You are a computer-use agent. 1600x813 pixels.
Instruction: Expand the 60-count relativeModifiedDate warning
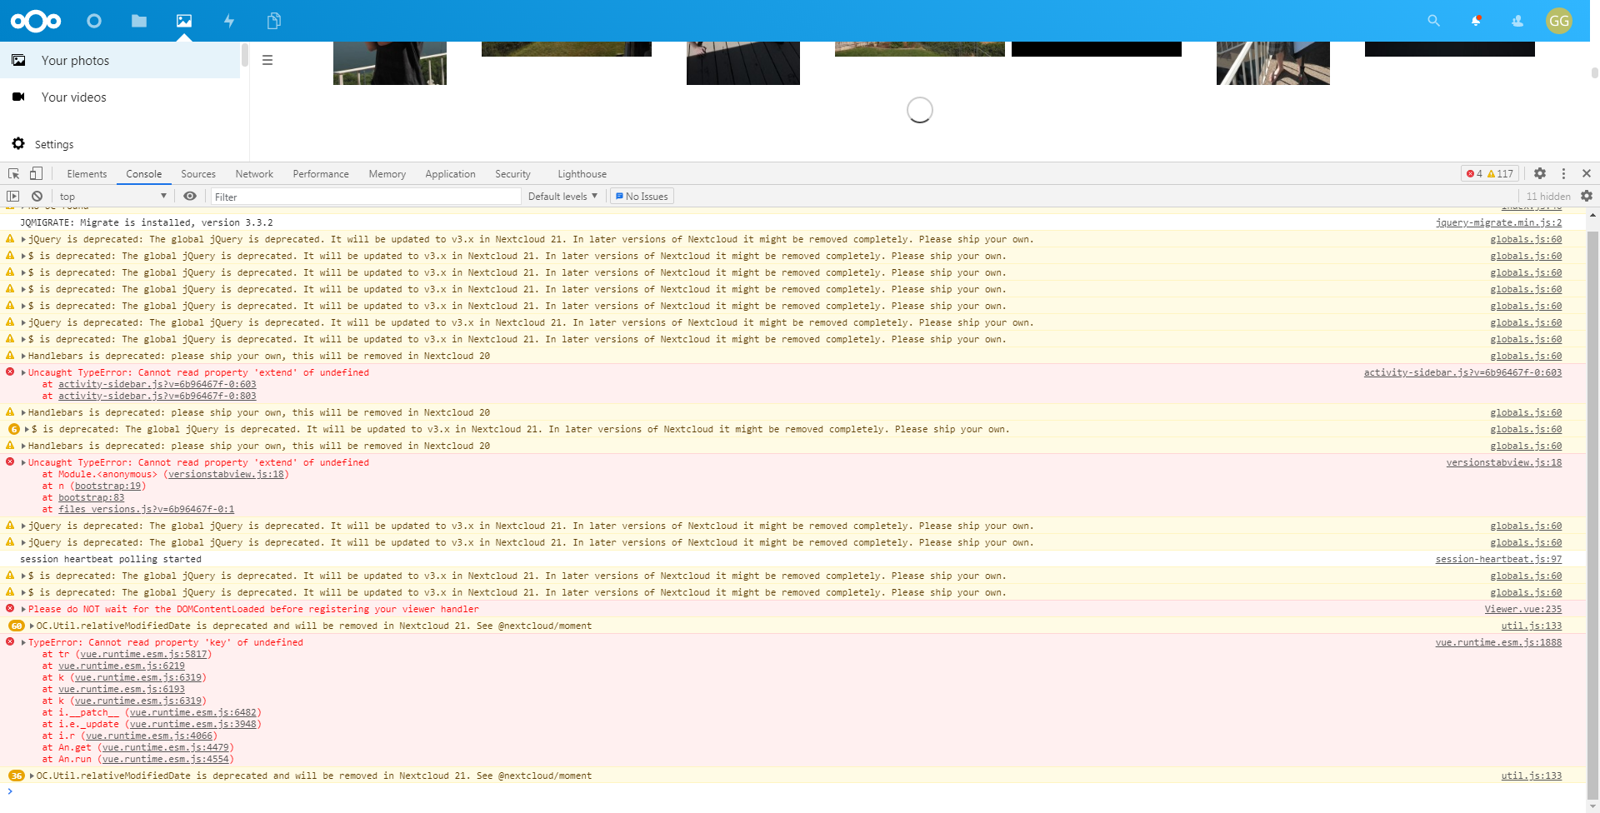click(x=32, y=626)
